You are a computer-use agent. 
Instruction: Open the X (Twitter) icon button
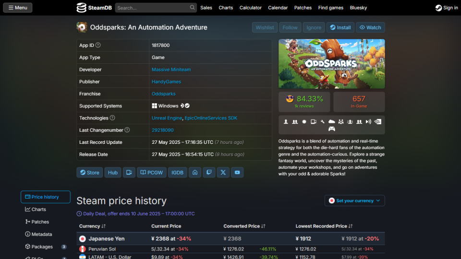tap(223, 172)
